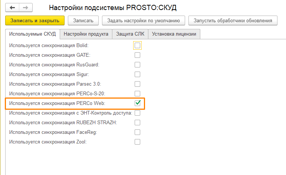Viewport: 286px width, 175px height.
Task: Click 'Записать и закрыть' button
Action: coord(35,20)
